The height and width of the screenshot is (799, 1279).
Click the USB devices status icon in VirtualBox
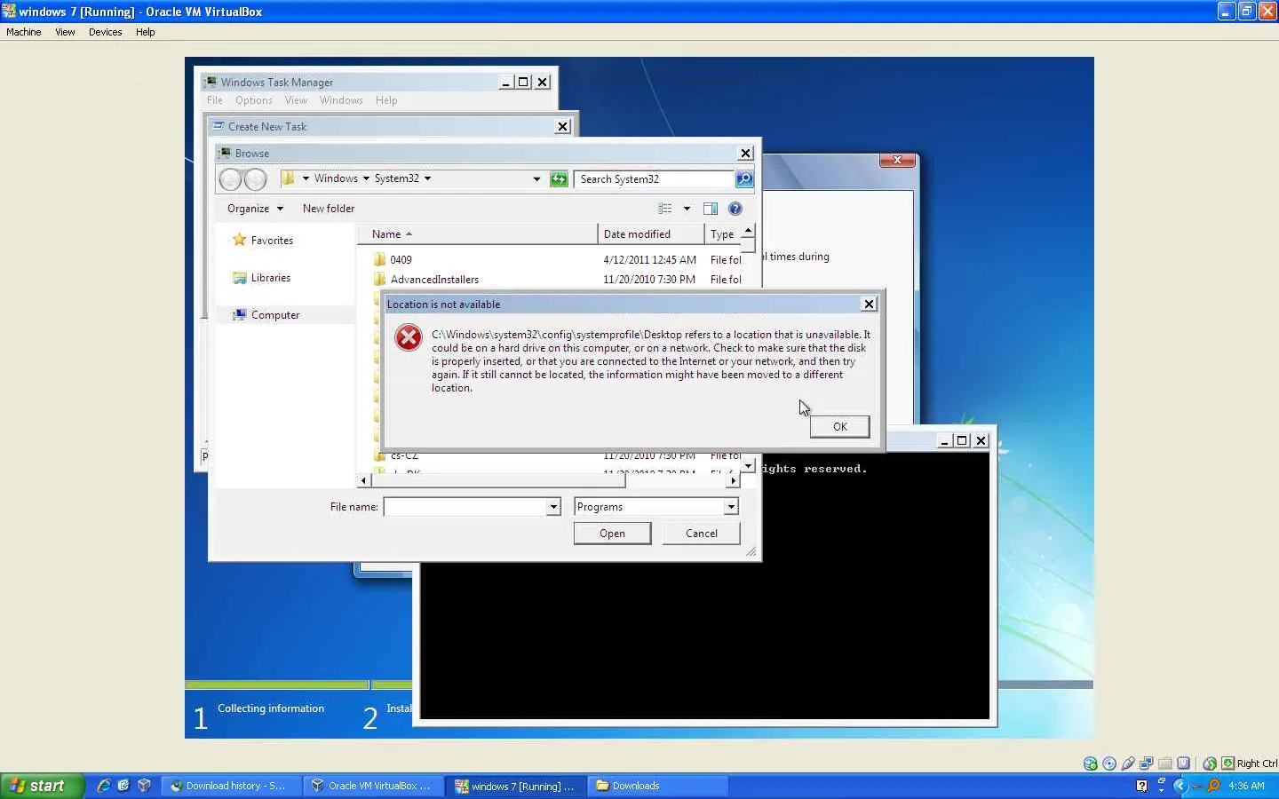click(1128, 763)
